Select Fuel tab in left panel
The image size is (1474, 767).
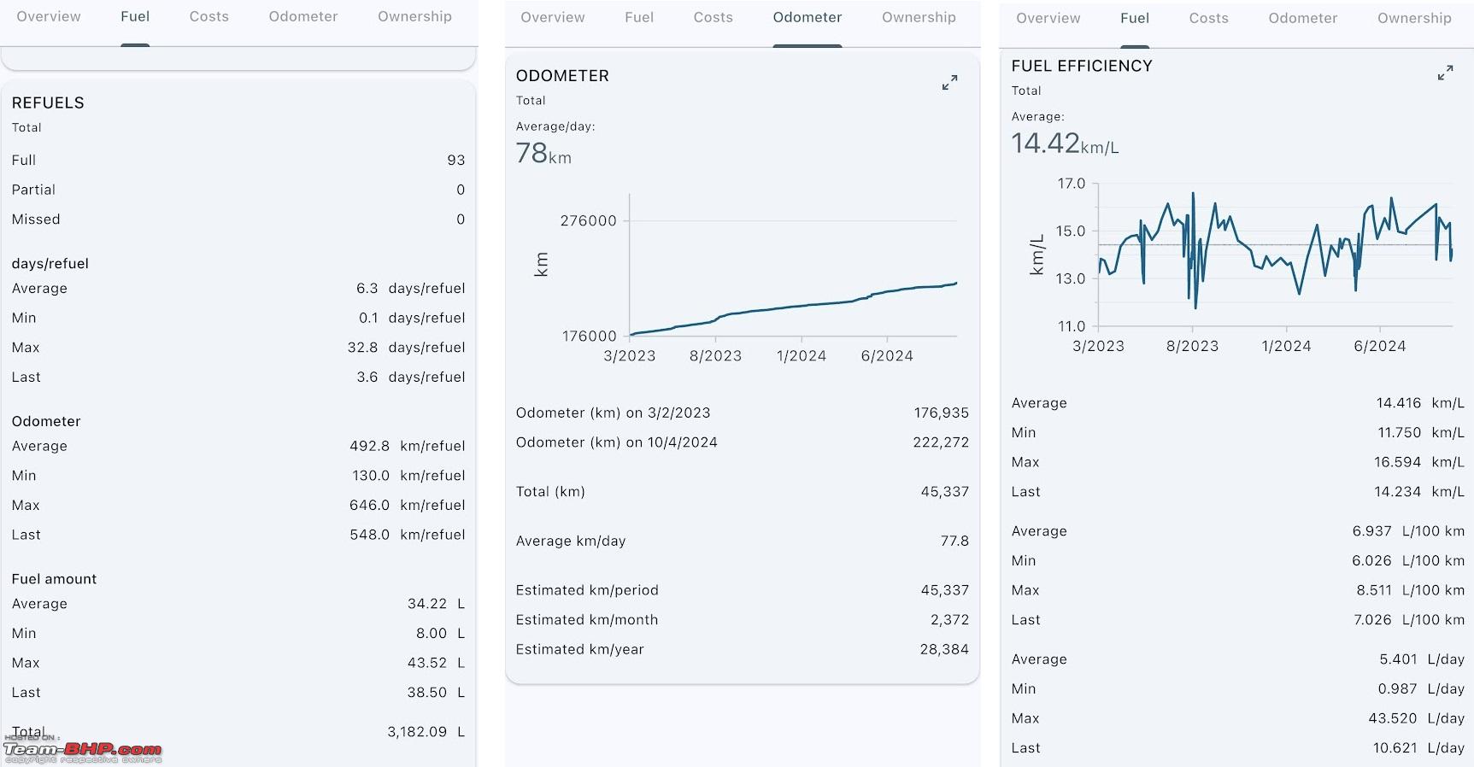(x=135, y=16)
